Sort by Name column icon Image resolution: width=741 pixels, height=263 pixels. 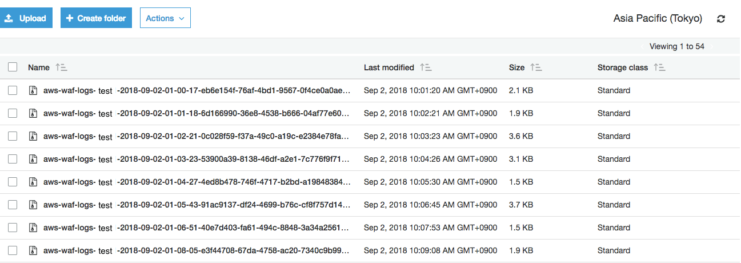click(61, 67)
